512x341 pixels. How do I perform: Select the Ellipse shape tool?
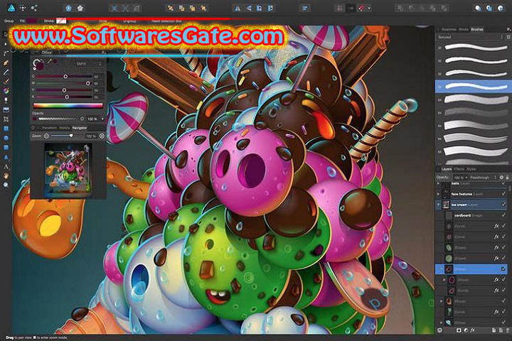(6, 138)
